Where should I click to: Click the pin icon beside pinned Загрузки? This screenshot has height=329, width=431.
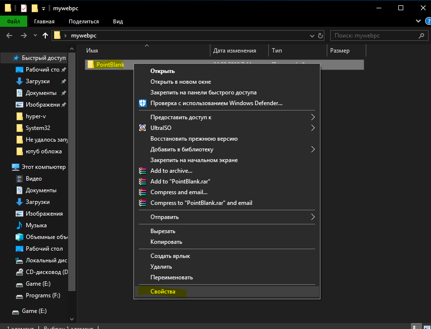[64, 81]
